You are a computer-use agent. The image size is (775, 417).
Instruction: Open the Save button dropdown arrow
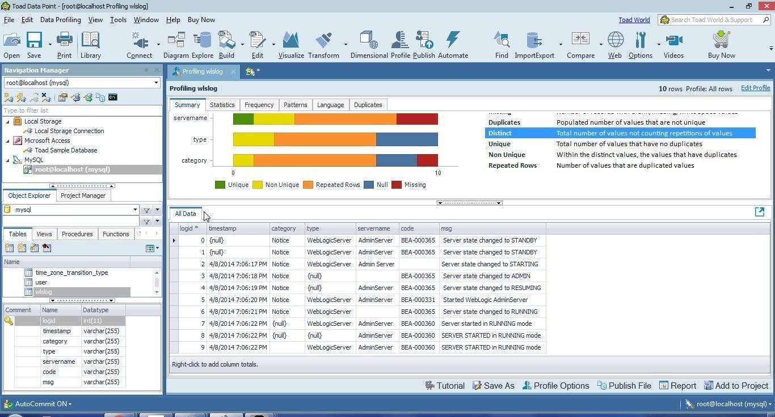pos(50,45)
